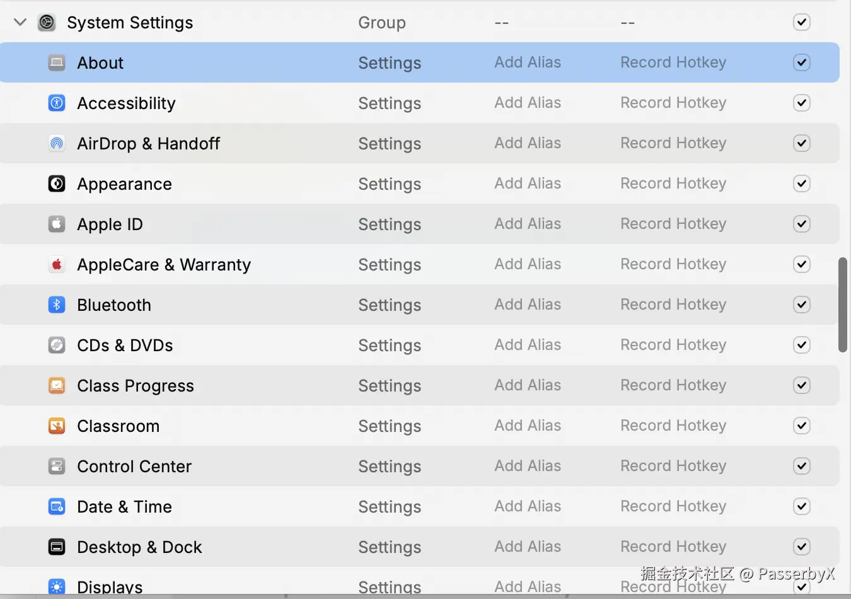This screenshot has height=599, width=851.
Task: Click the About laptop icon
Action: (57, 62)
